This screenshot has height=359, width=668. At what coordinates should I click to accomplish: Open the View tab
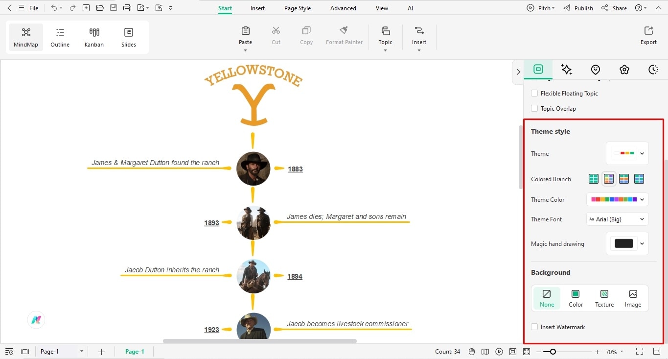pos(382,8)
